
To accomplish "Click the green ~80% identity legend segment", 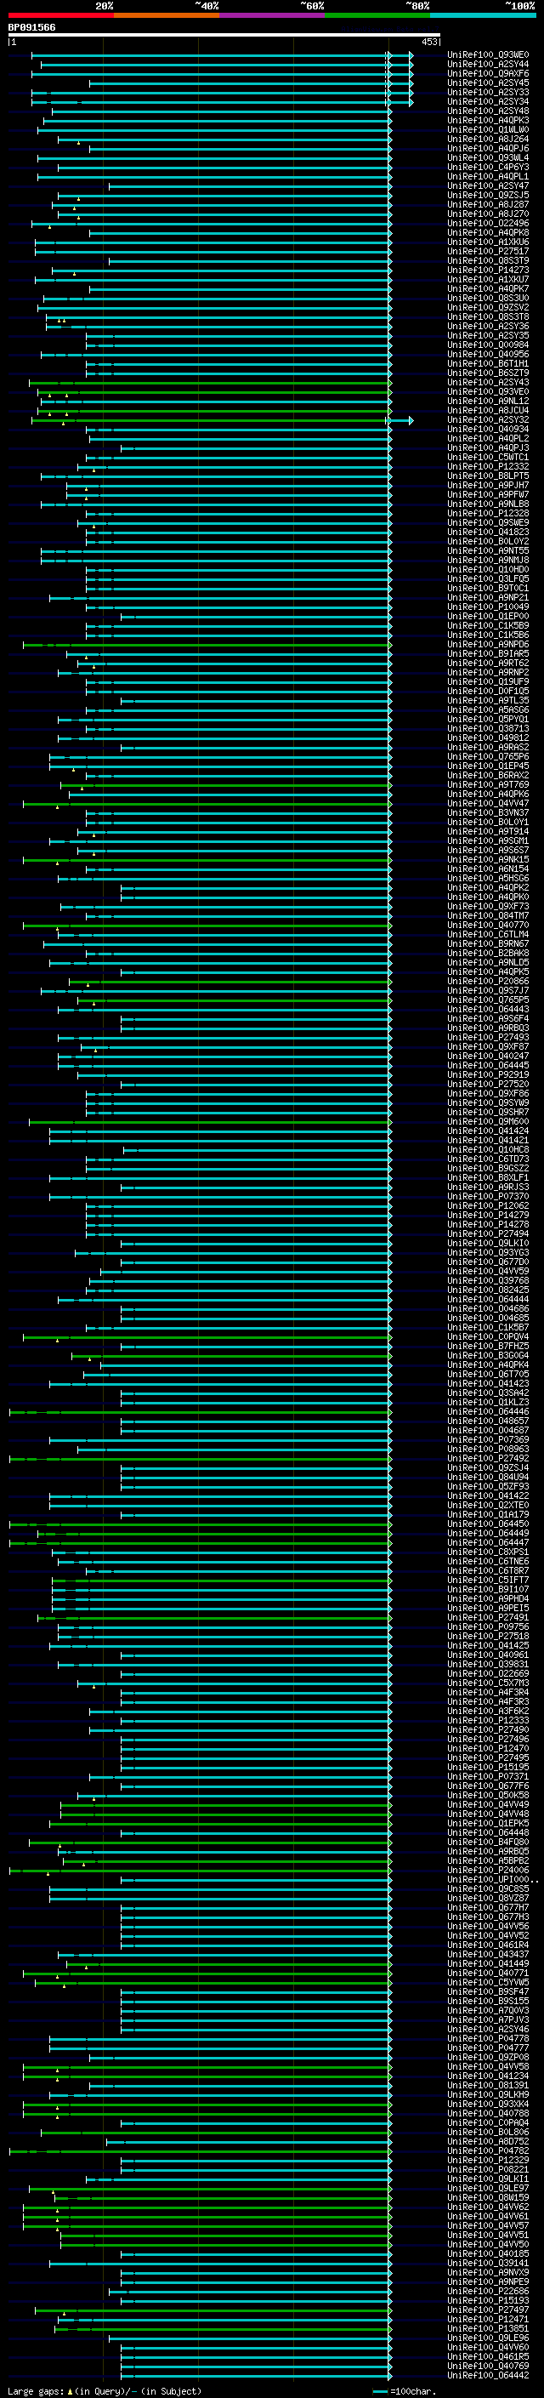I will point(377,16).
